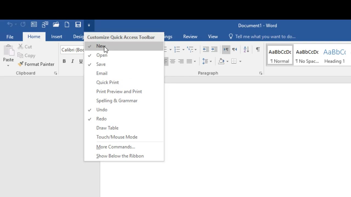The width and height of the screenshot is (351, 197).
Task: Click the Save floppy disk icon
Action: (x=78, y=25)
